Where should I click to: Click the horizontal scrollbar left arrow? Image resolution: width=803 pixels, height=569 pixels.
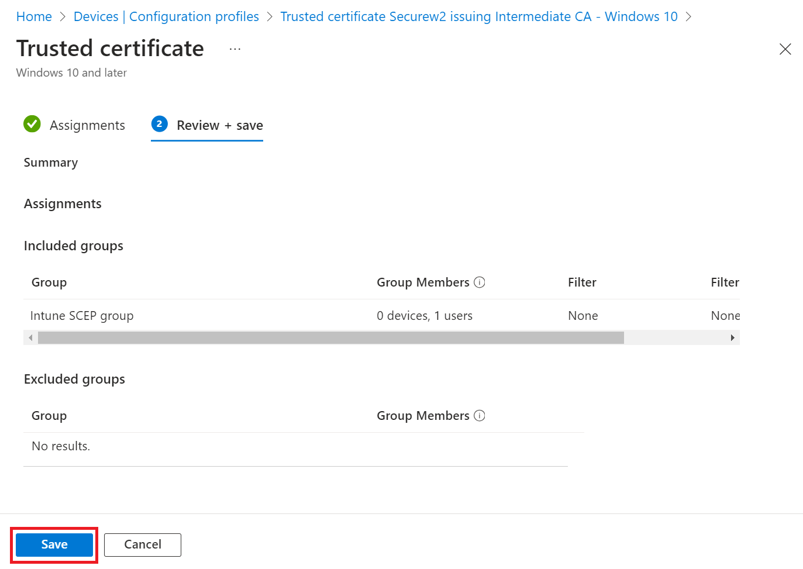30,337
